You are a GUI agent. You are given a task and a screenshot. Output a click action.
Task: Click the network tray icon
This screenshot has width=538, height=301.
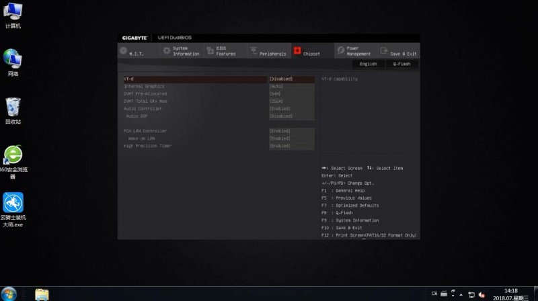coord(471,294)
